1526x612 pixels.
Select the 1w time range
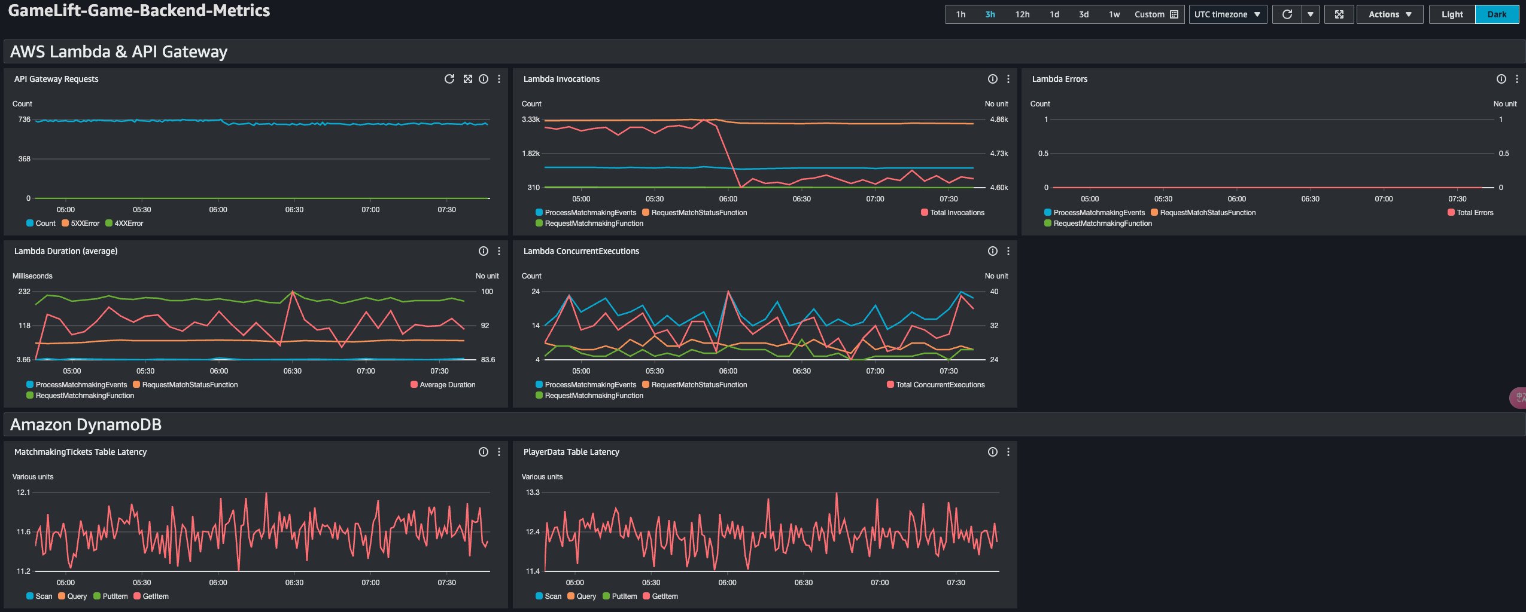coord(1114,14)
